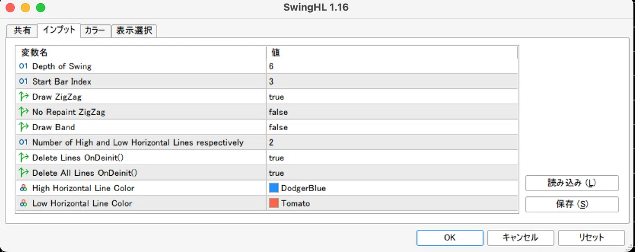Click the integer icon beside Start Bar Index
This screenshot has height=252, width=635.
tap(23, 82)
